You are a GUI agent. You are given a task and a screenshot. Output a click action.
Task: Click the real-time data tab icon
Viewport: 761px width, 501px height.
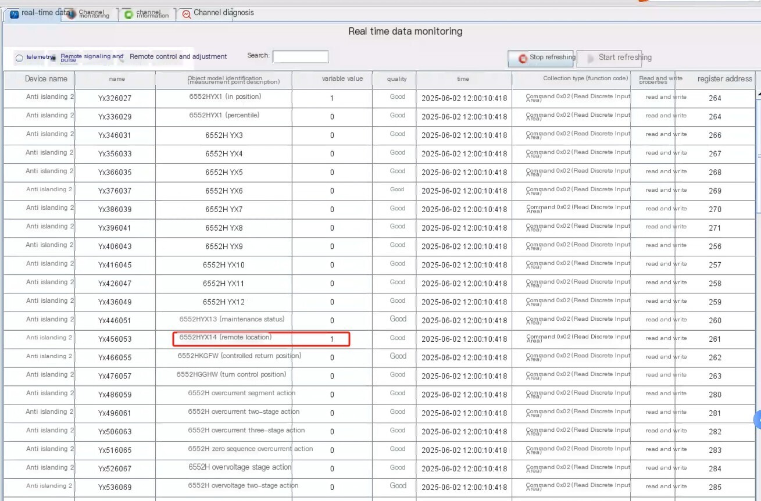[x=15, y=15]
